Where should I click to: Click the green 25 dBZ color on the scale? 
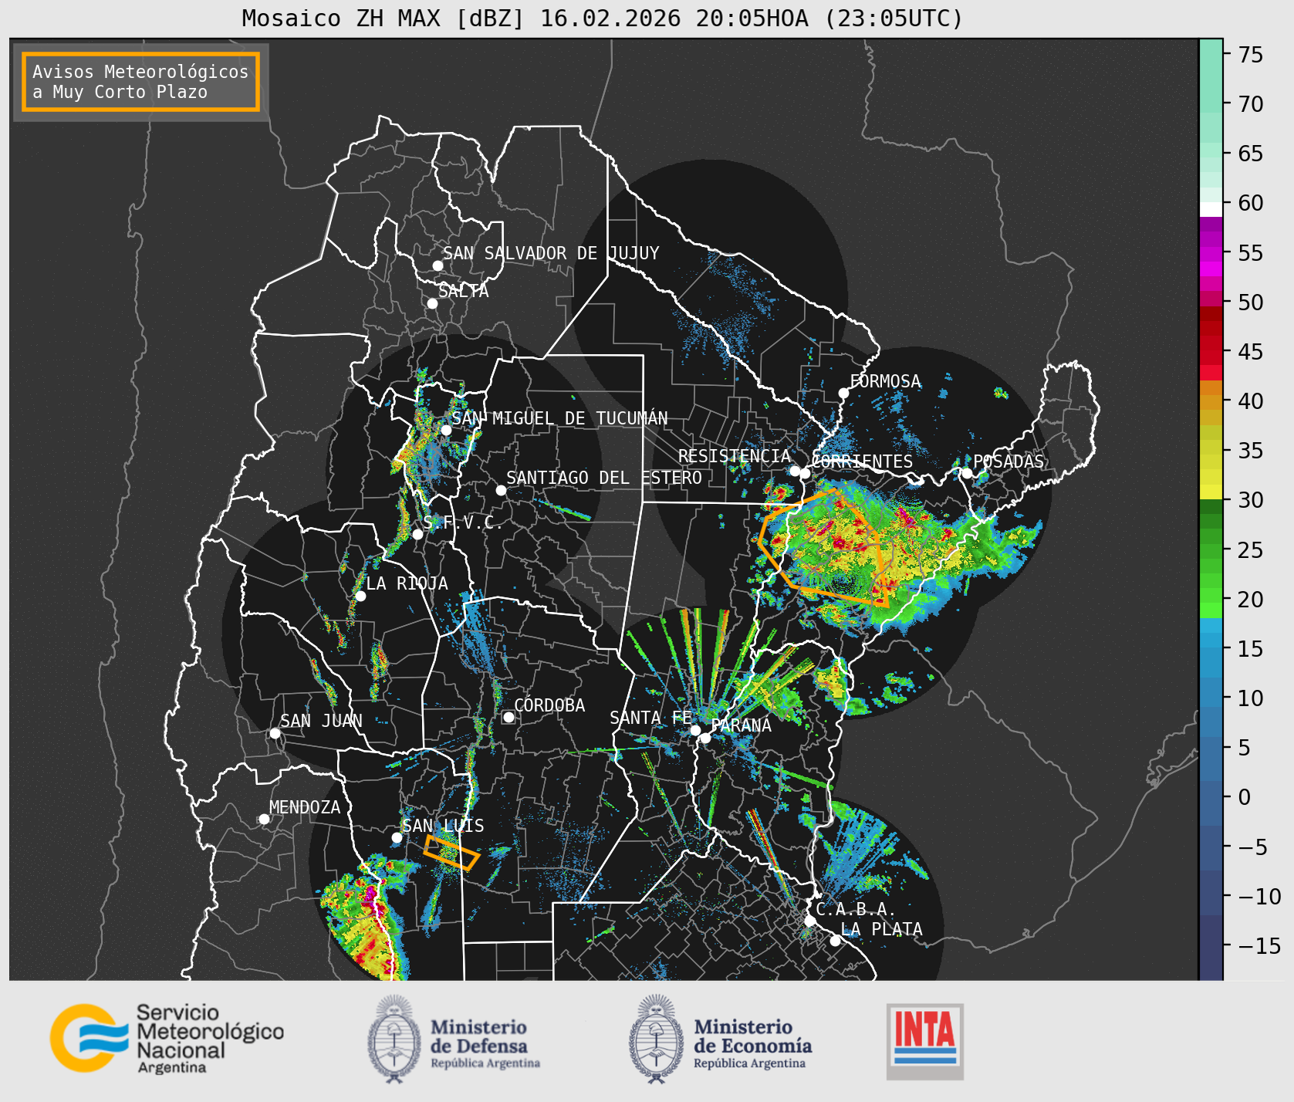click(1211, 549)
